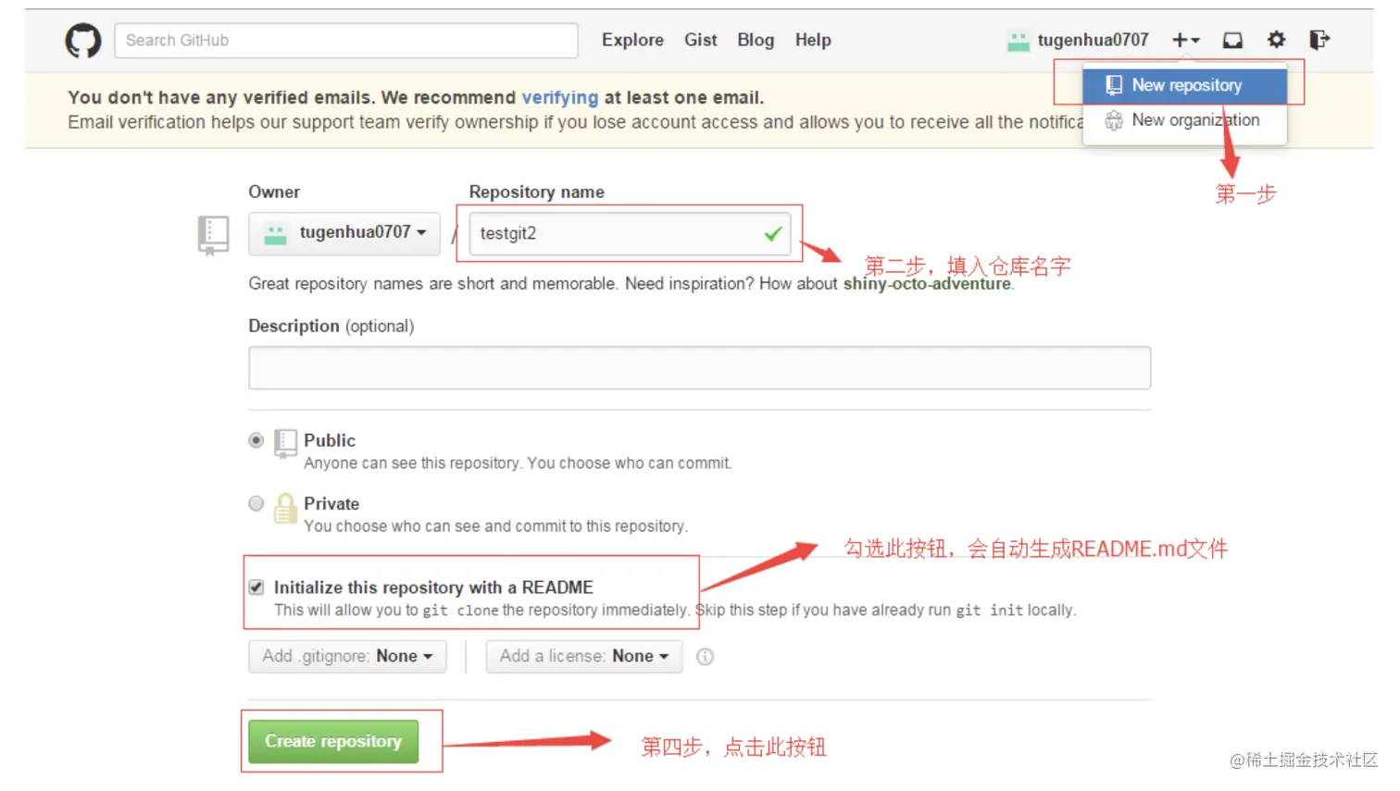Open the Explore menu item
Viewport: 1400px width, 791px height.
(x=632, y=40)
